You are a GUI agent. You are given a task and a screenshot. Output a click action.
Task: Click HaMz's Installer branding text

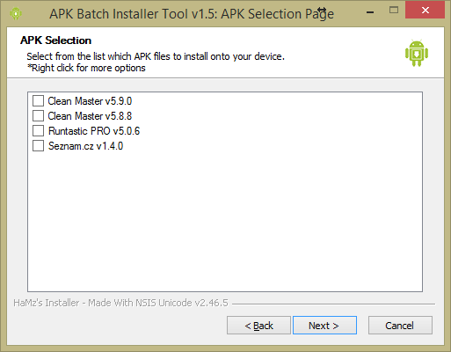120,303
